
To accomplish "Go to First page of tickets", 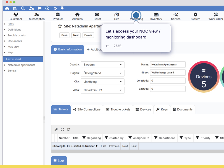I will click(x=103, y=146).
